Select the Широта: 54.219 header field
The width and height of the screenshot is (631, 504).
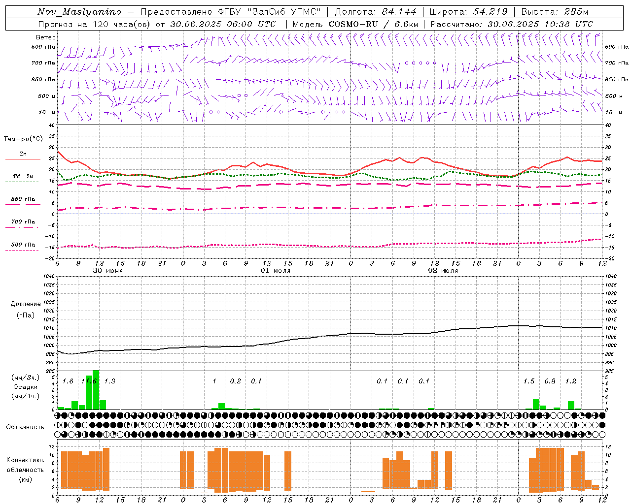[468, 12]
